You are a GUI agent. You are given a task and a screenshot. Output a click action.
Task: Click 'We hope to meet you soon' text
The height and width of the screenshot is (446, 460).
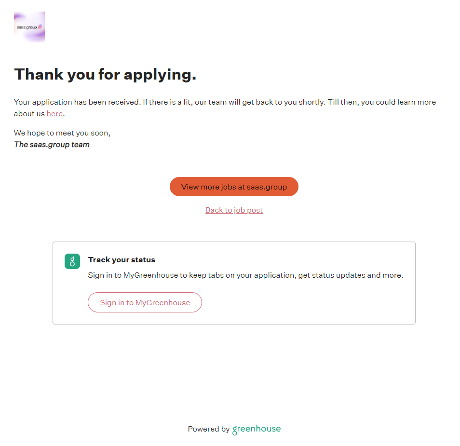pos(62,133)
